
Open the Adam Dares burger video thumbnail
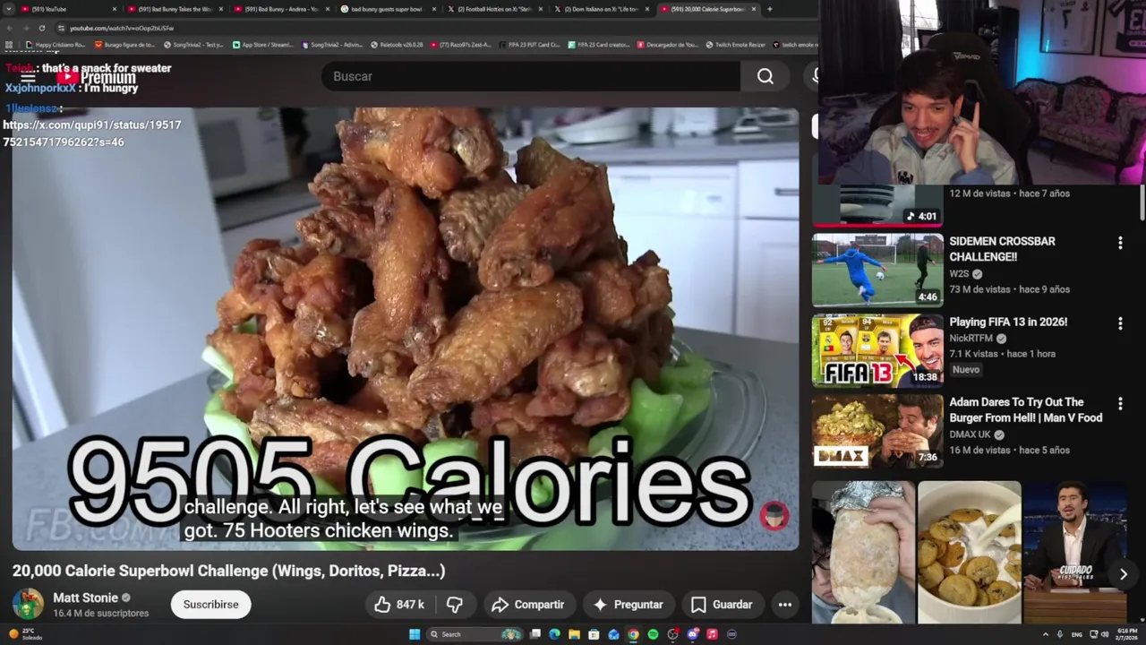[x=877, y=432]
